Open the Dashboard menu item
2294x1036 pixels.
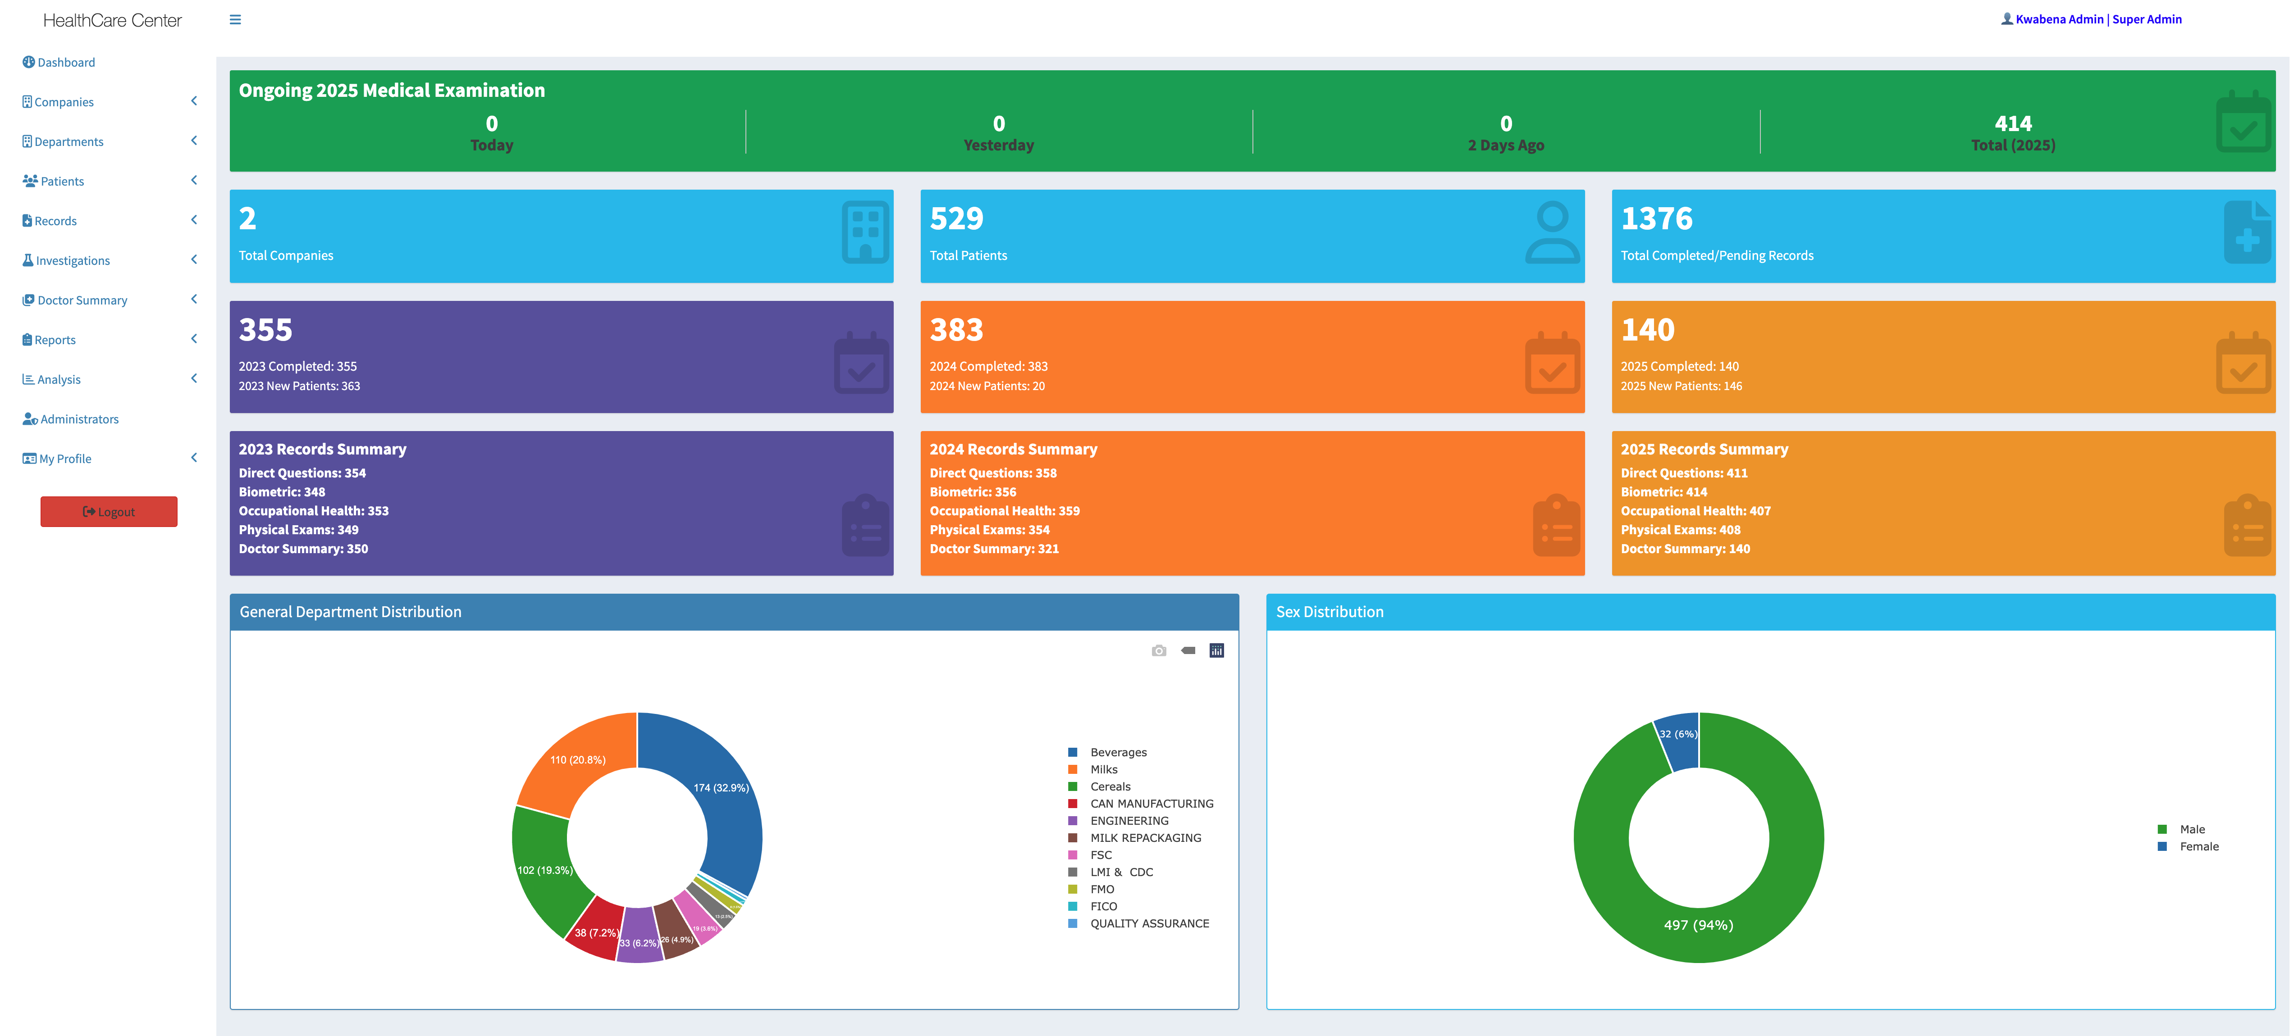point(65,62)
